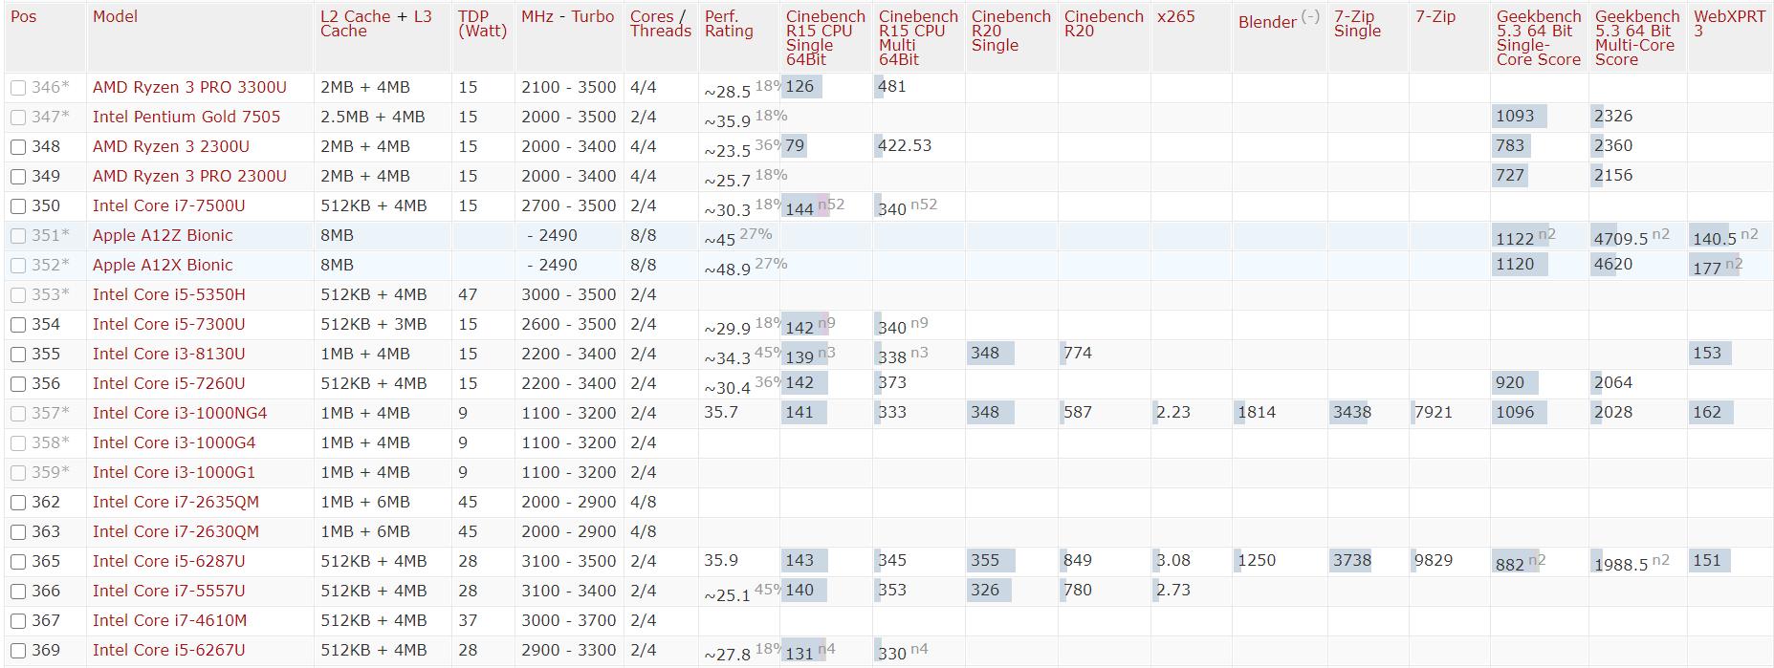
Task: Click Geekbench multi-core score 4709.5
Action: [x=1621, y=239]
